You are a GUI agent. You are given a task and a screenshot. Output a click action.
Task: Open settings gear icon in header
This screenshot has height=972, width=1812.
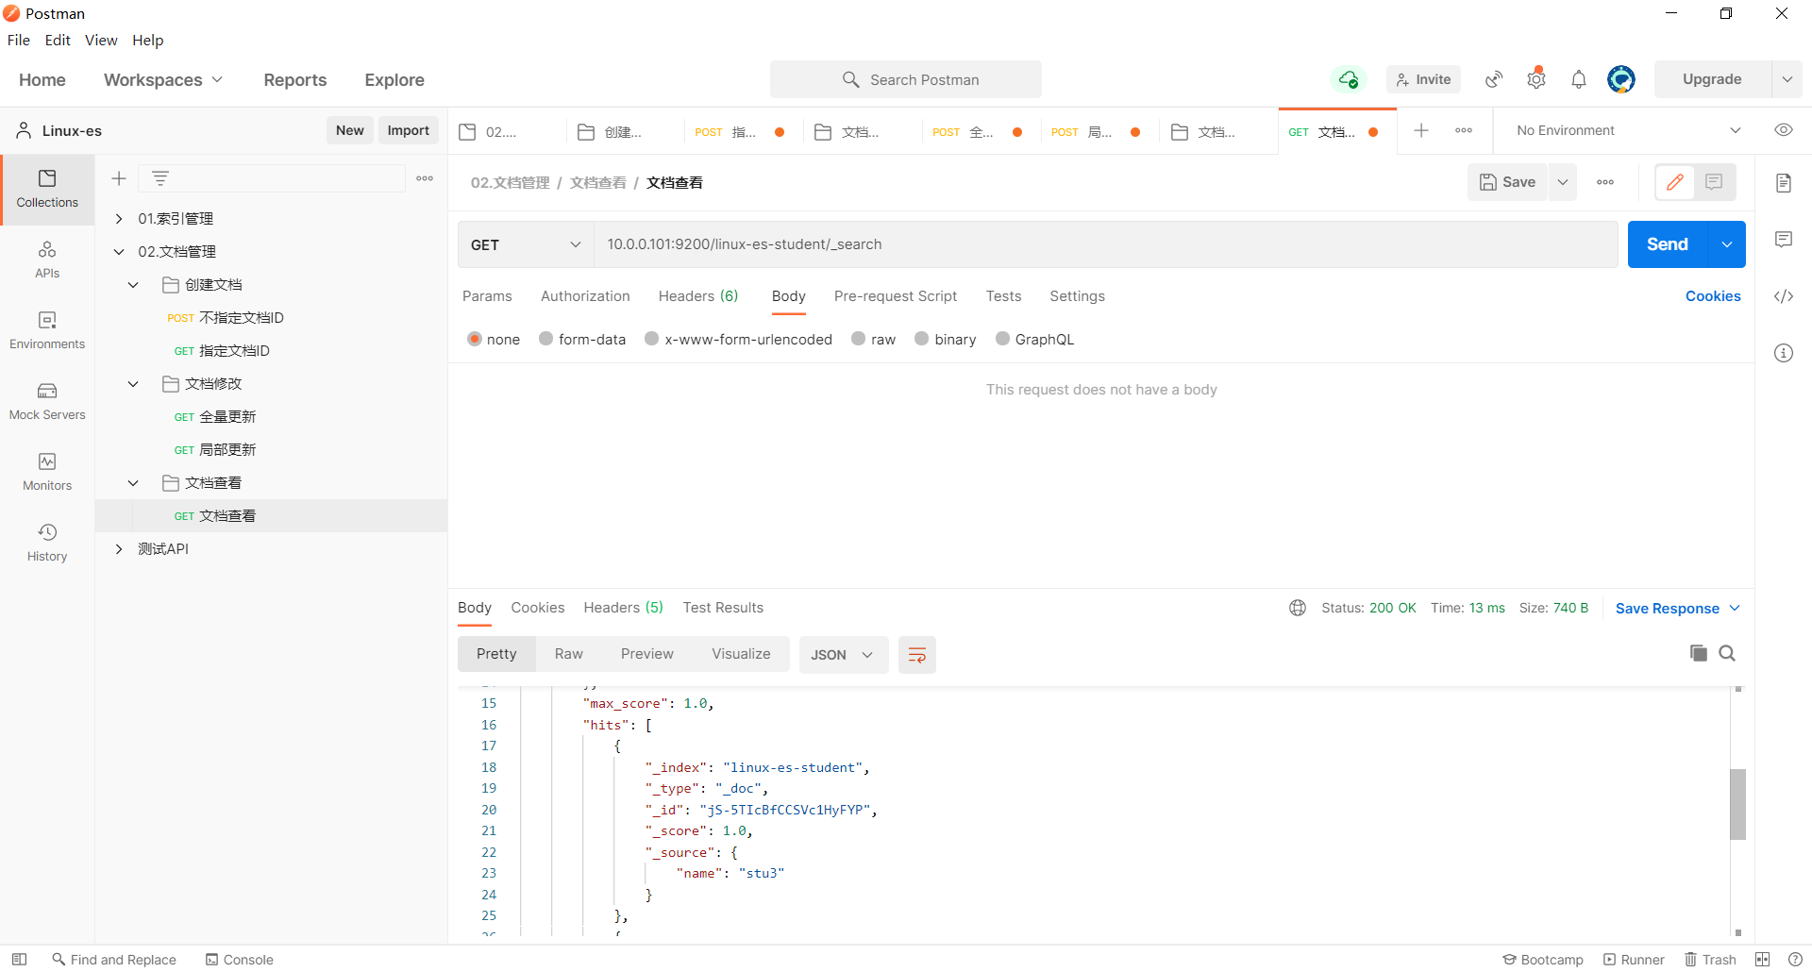(x=1536, y=79)
